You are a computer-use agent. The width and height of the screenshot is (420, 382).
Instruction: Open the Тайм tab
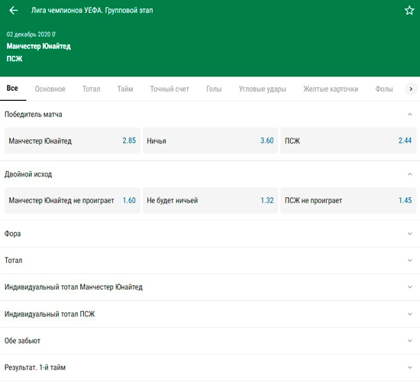point(125,89)
